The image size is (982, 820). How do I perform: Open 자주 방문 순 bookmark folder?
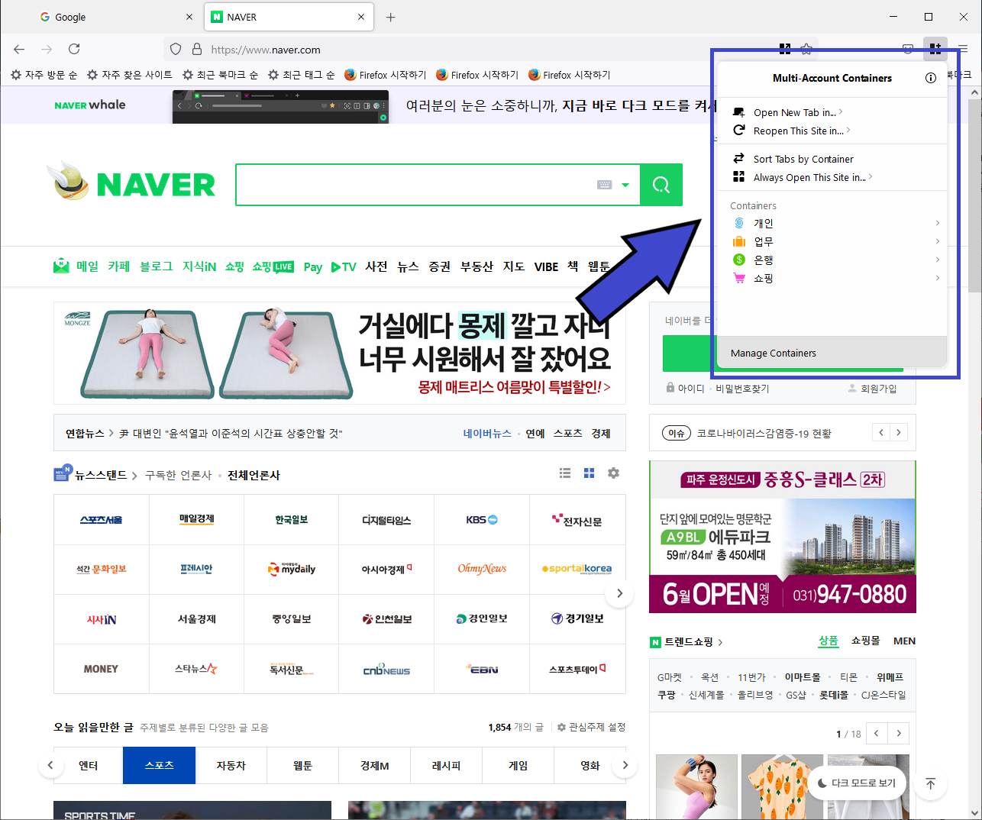click(x=44, y=75)
